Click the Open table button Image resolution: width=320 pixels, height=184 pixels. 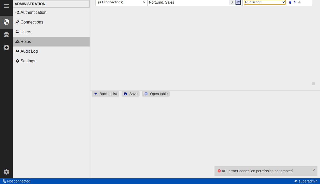tap(156, 94)
